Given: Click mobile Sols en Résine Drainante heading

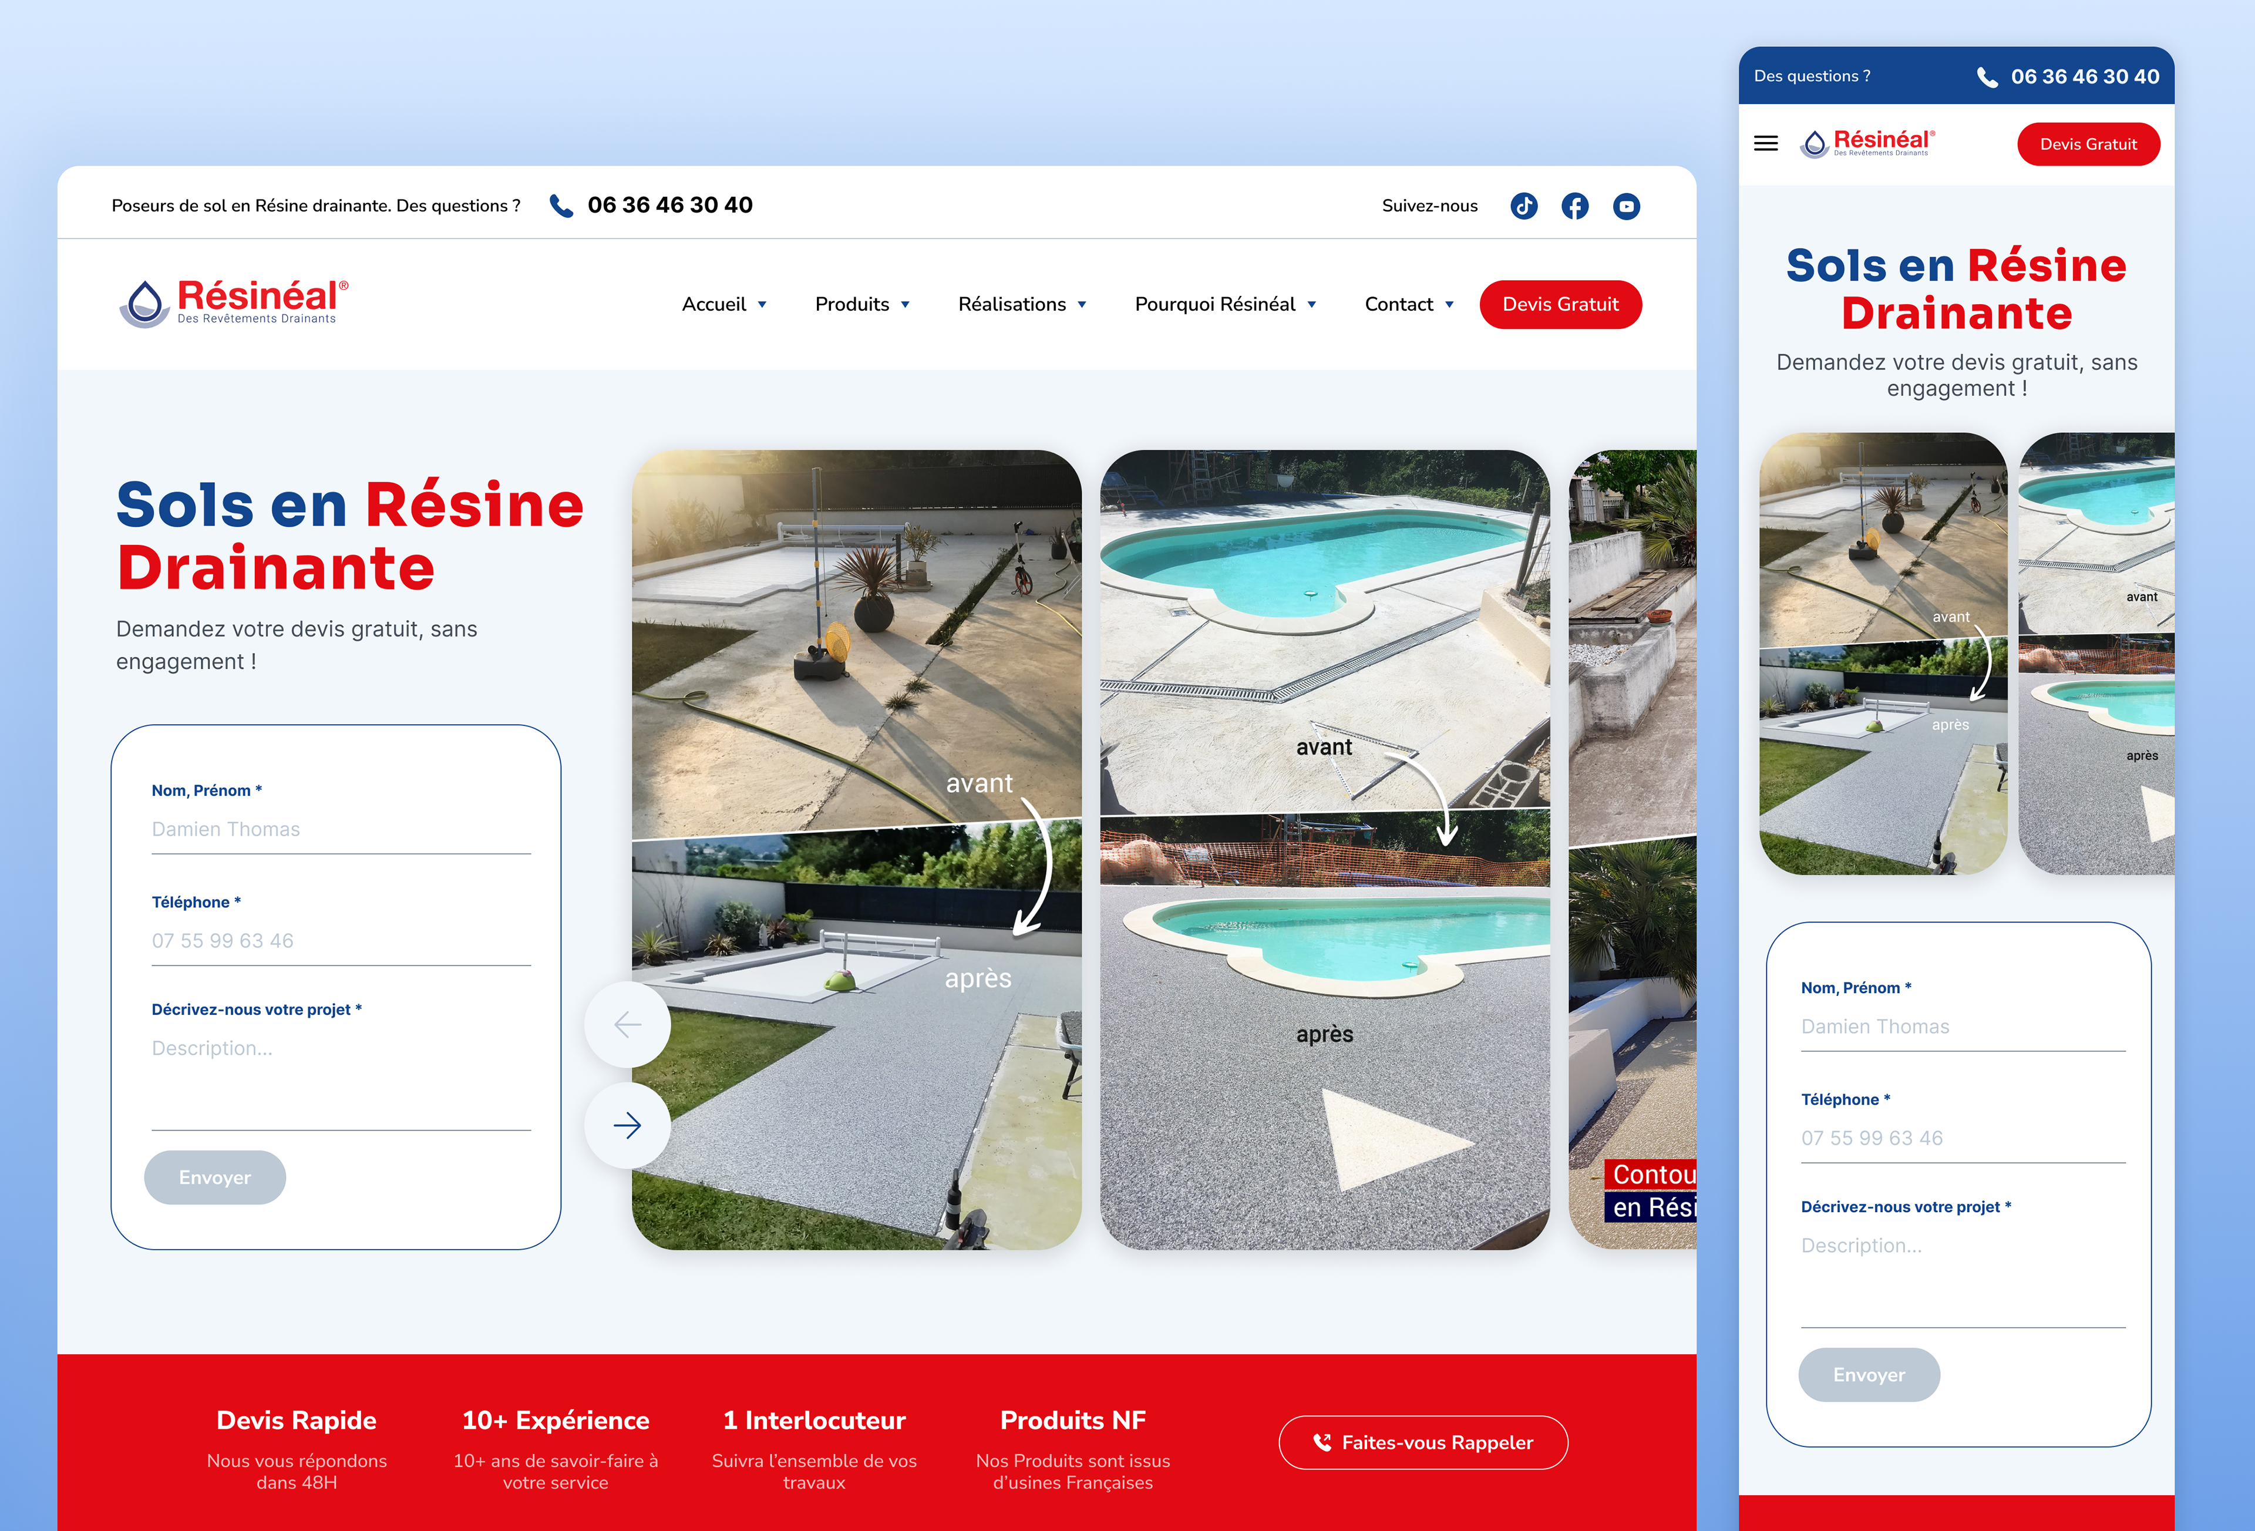Looking at the screenshot, I should click(1956, 289).
